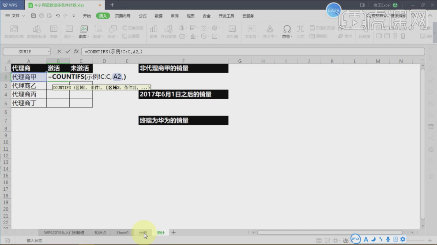
Task: Click the microphone icon in iFLY toolbar
Action: pos(388,239)
